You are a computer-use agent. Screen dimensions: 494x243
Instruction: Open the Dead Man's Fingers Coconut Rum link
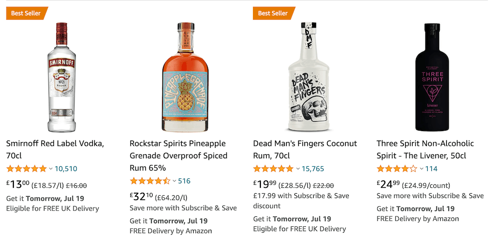305,149
